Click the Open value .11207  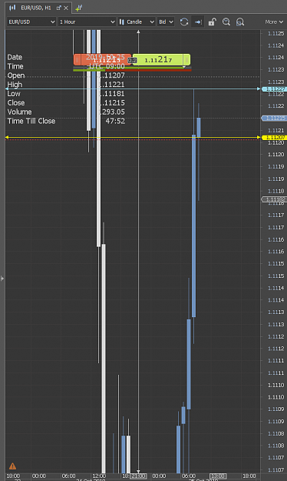111,75
